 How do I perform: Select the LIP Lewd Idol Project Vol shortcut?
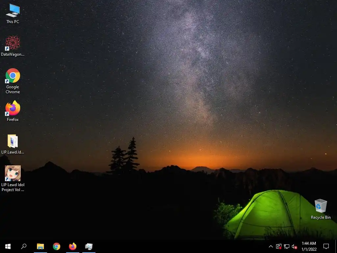13,178
